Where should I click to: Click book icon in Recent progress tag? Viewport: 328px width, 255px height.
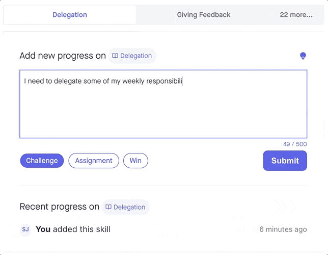(108, 207)
